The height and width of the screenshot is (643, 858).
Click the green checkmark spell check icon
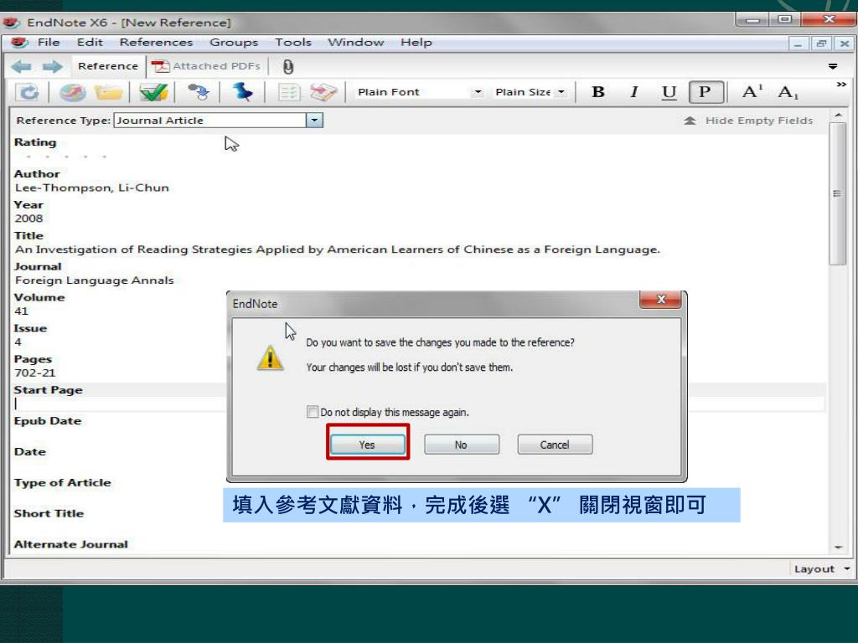[x=153, y=92]
